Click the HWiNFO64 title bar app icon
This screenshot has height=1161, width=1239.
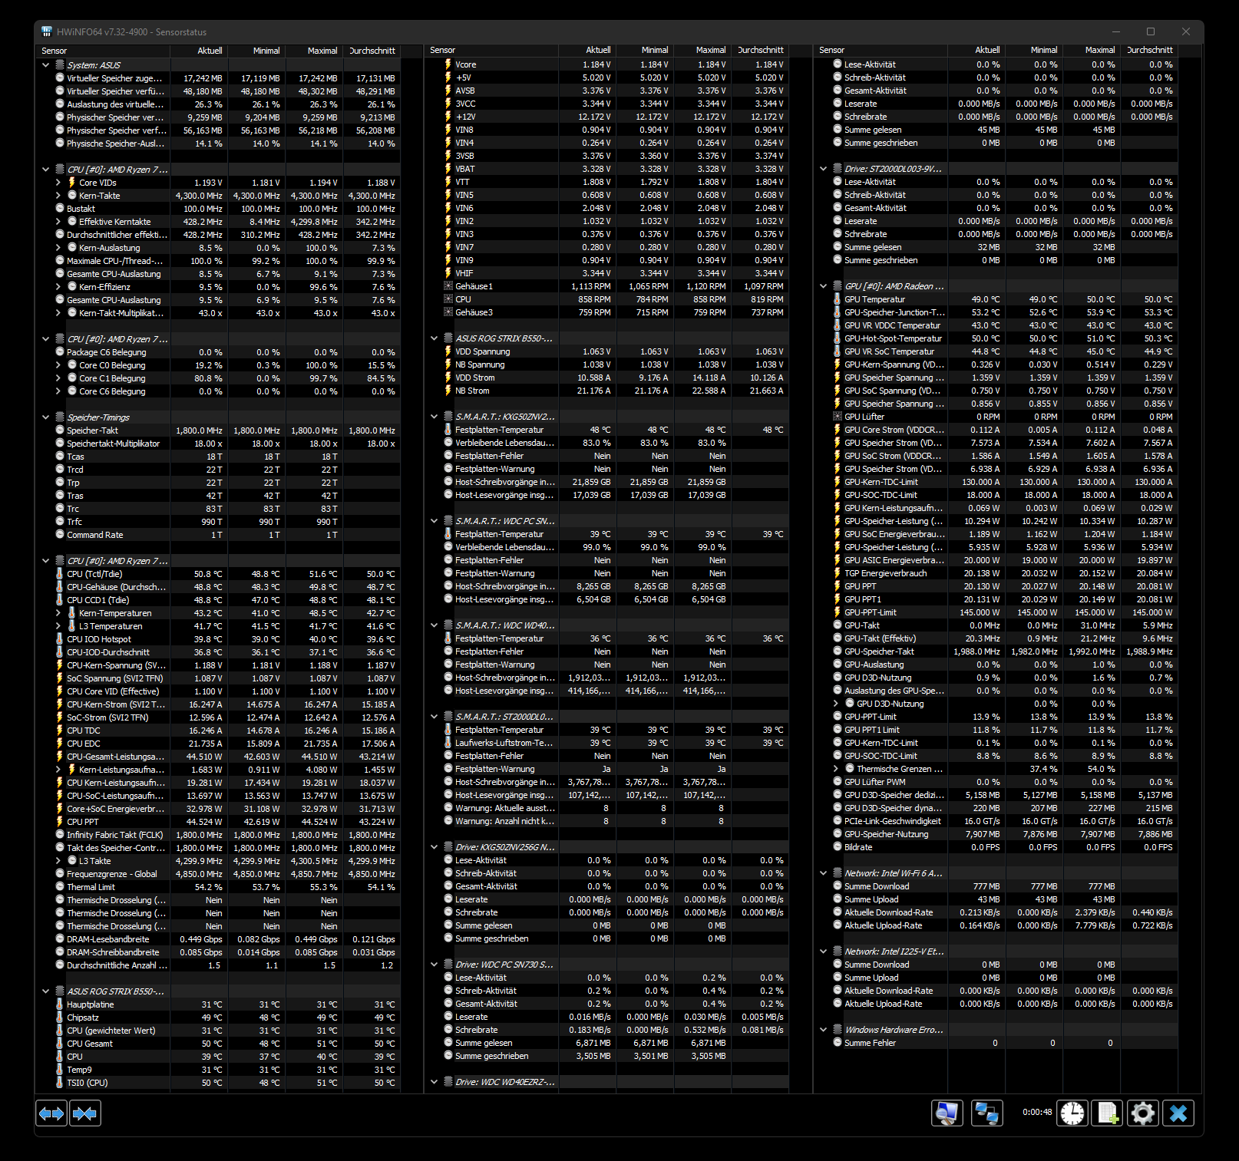point(47,31)
